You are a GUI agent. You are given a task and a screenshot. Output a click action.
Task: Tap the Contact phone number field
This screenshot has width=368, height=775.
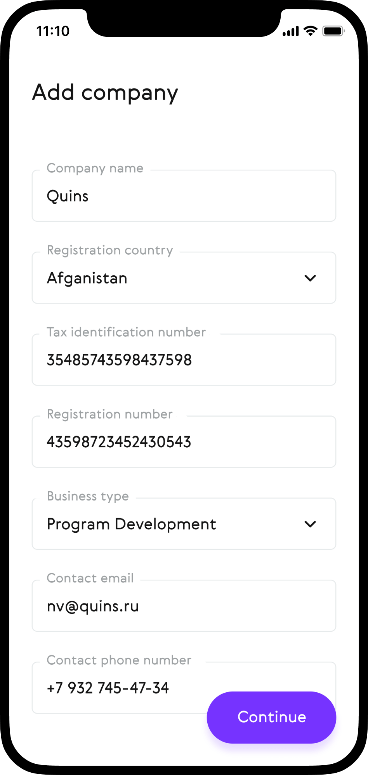(116, 688)
